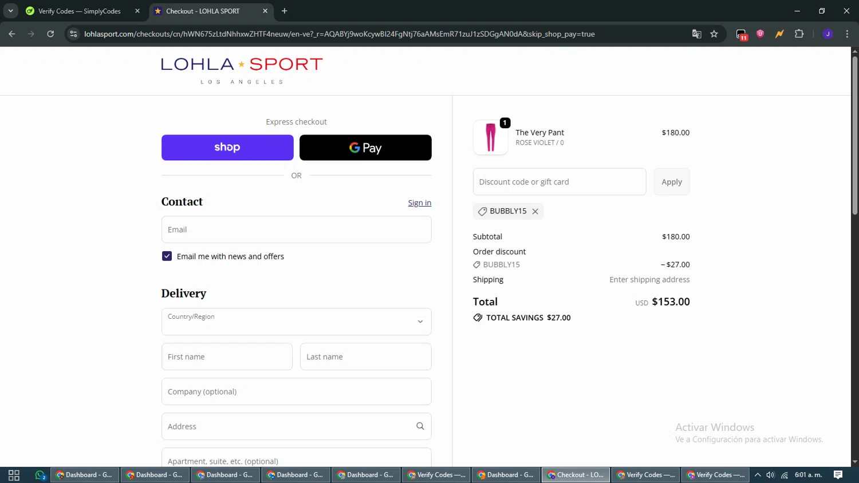Uncheck Email me with news and offers
The height and width of the screenshot is (483, 859).
point(167,256)
